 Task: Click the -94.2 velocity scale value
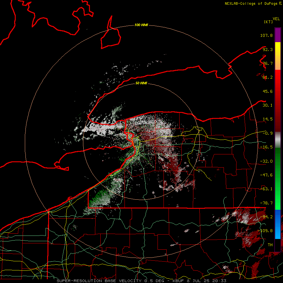(266, 217)
